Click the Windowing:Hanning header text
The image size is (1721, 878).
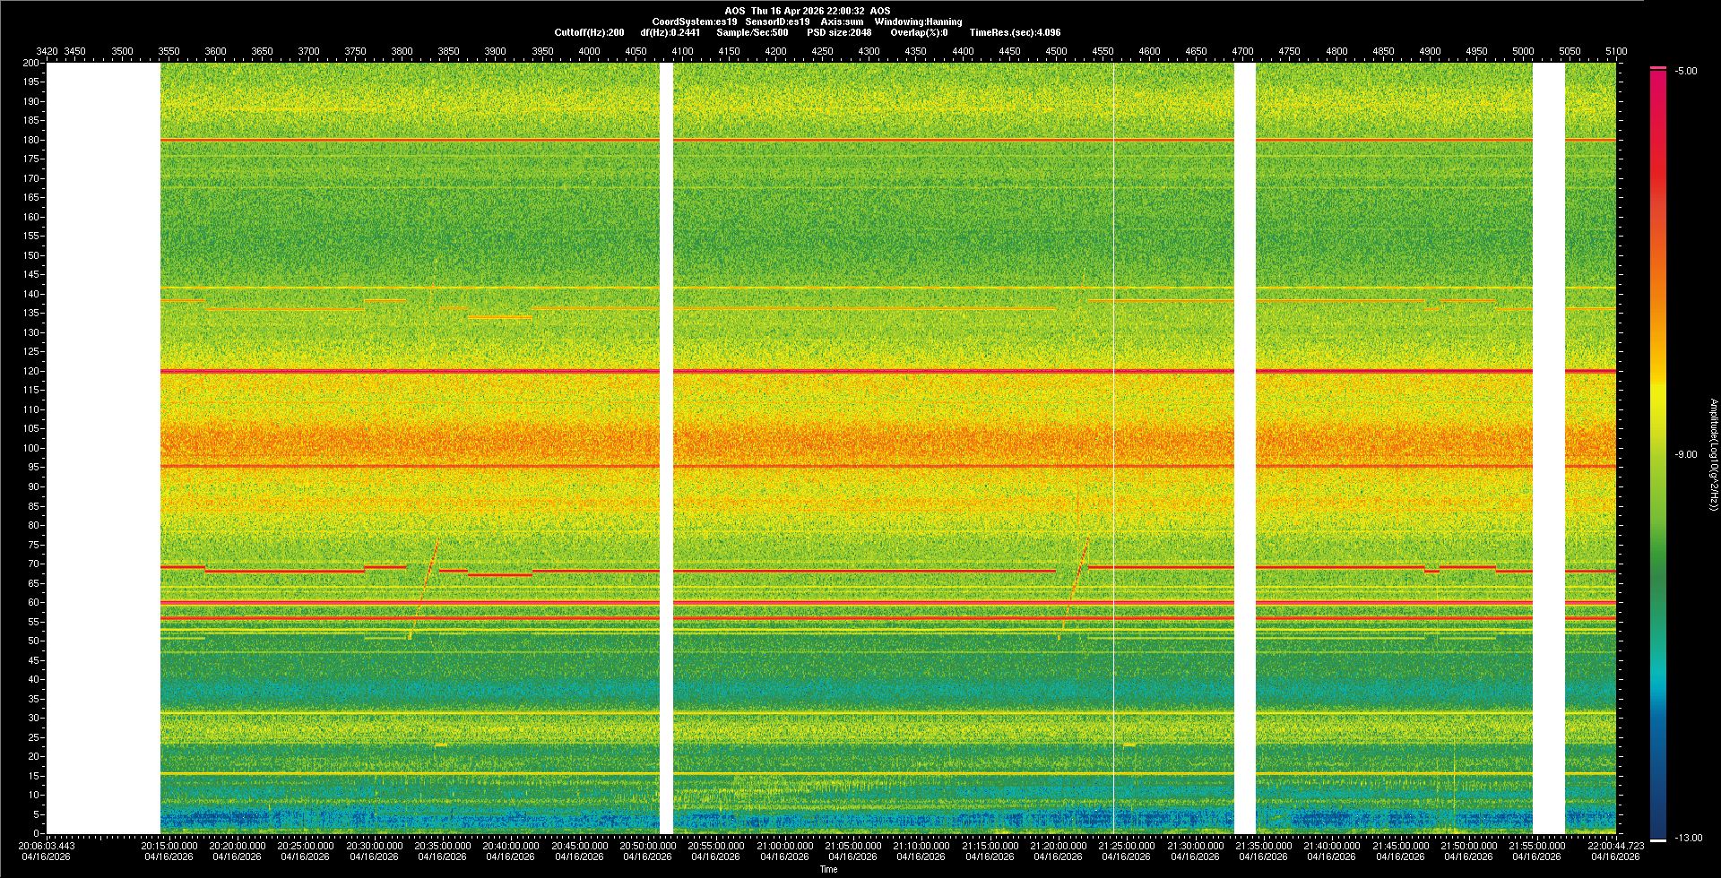coord(918,22)
